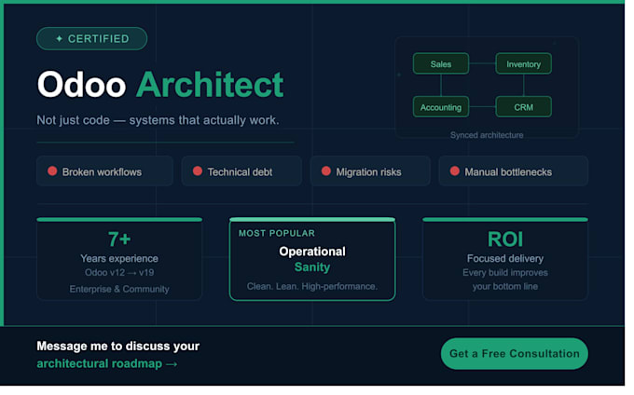Click the Odoo v12 → v19 text
Viewport: 634px width, 395px height.
click(119, 273)
